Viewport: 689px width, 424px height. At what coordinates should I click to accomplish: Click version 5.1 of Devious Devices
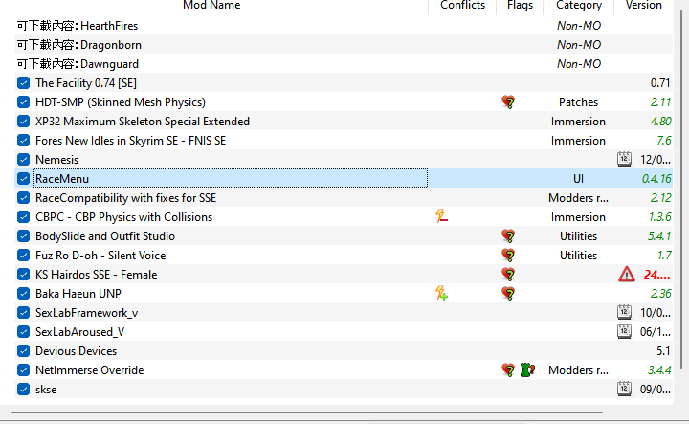663,351
